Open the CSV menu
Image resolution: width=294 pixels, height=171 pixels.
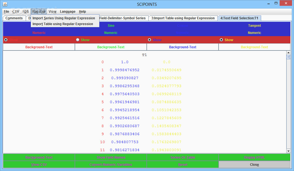coord(16,12)
